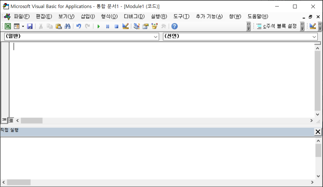Save the workbook with the floppy disk icon

click(x=30, y=26)
